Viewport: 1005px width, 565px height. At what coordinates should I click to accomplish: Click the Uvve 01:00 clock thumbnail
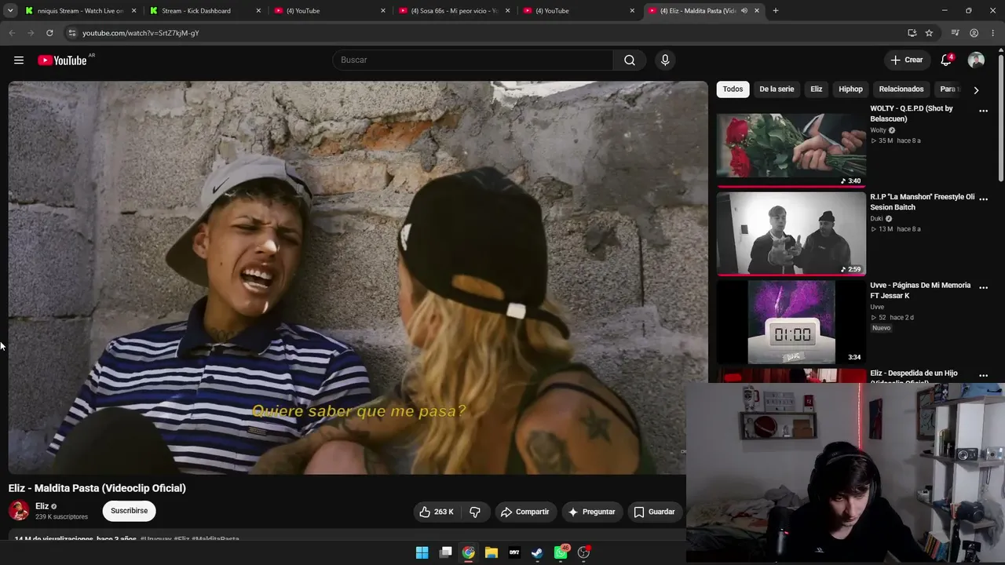[x=791, y=323]
